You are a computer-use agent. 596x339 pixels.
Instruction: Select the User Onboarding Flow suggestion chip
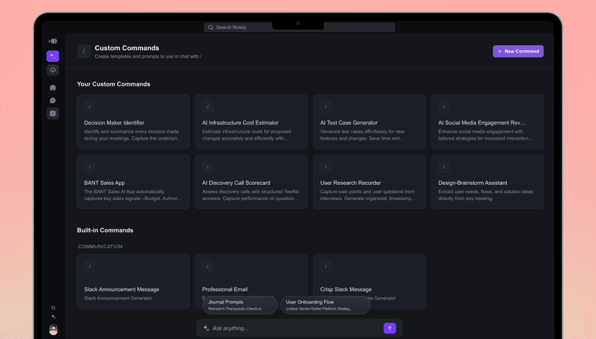pyautogui.click(x=325, y=305)
